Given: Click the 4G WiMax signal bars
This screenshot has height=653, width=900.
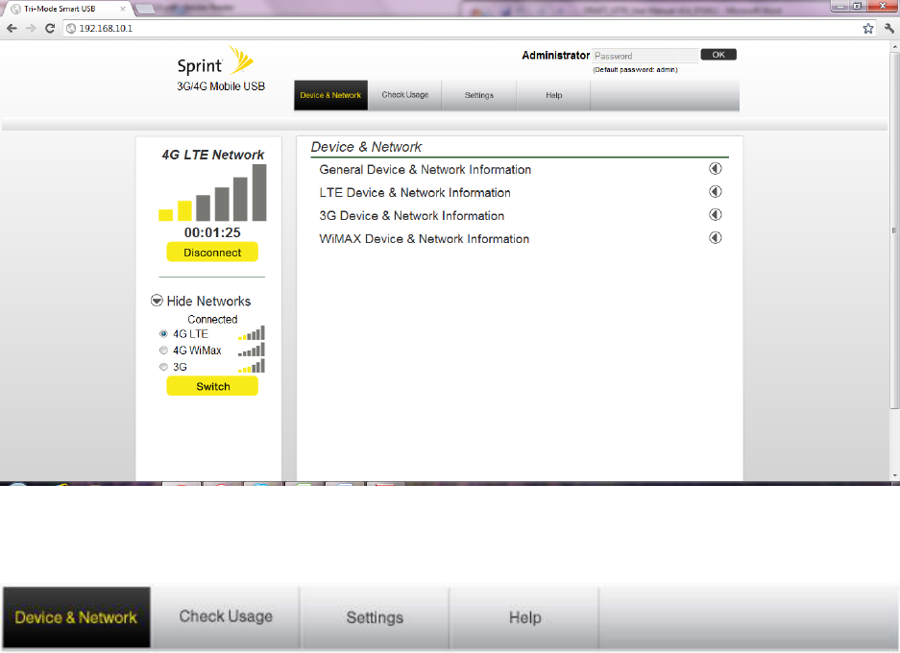Looking at the screenshot, I should pos(252,350).
